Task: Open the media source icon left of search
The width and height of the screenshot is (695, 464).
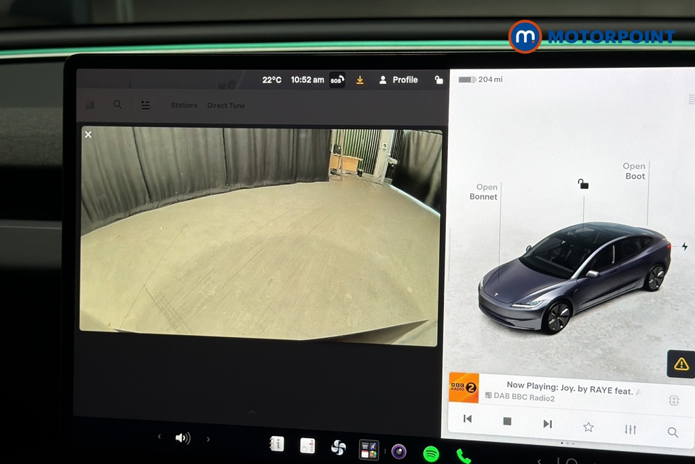Action: click(90, 105)
